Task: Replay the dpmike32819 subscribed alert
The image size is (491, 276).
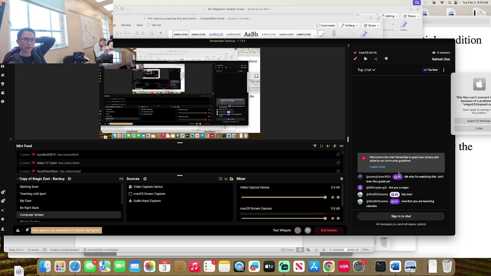Action: 338,154
